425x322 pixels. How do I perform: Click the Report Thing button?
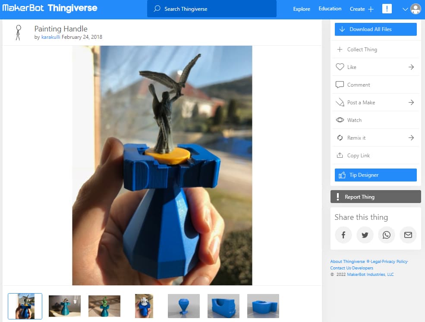(375, 197)
